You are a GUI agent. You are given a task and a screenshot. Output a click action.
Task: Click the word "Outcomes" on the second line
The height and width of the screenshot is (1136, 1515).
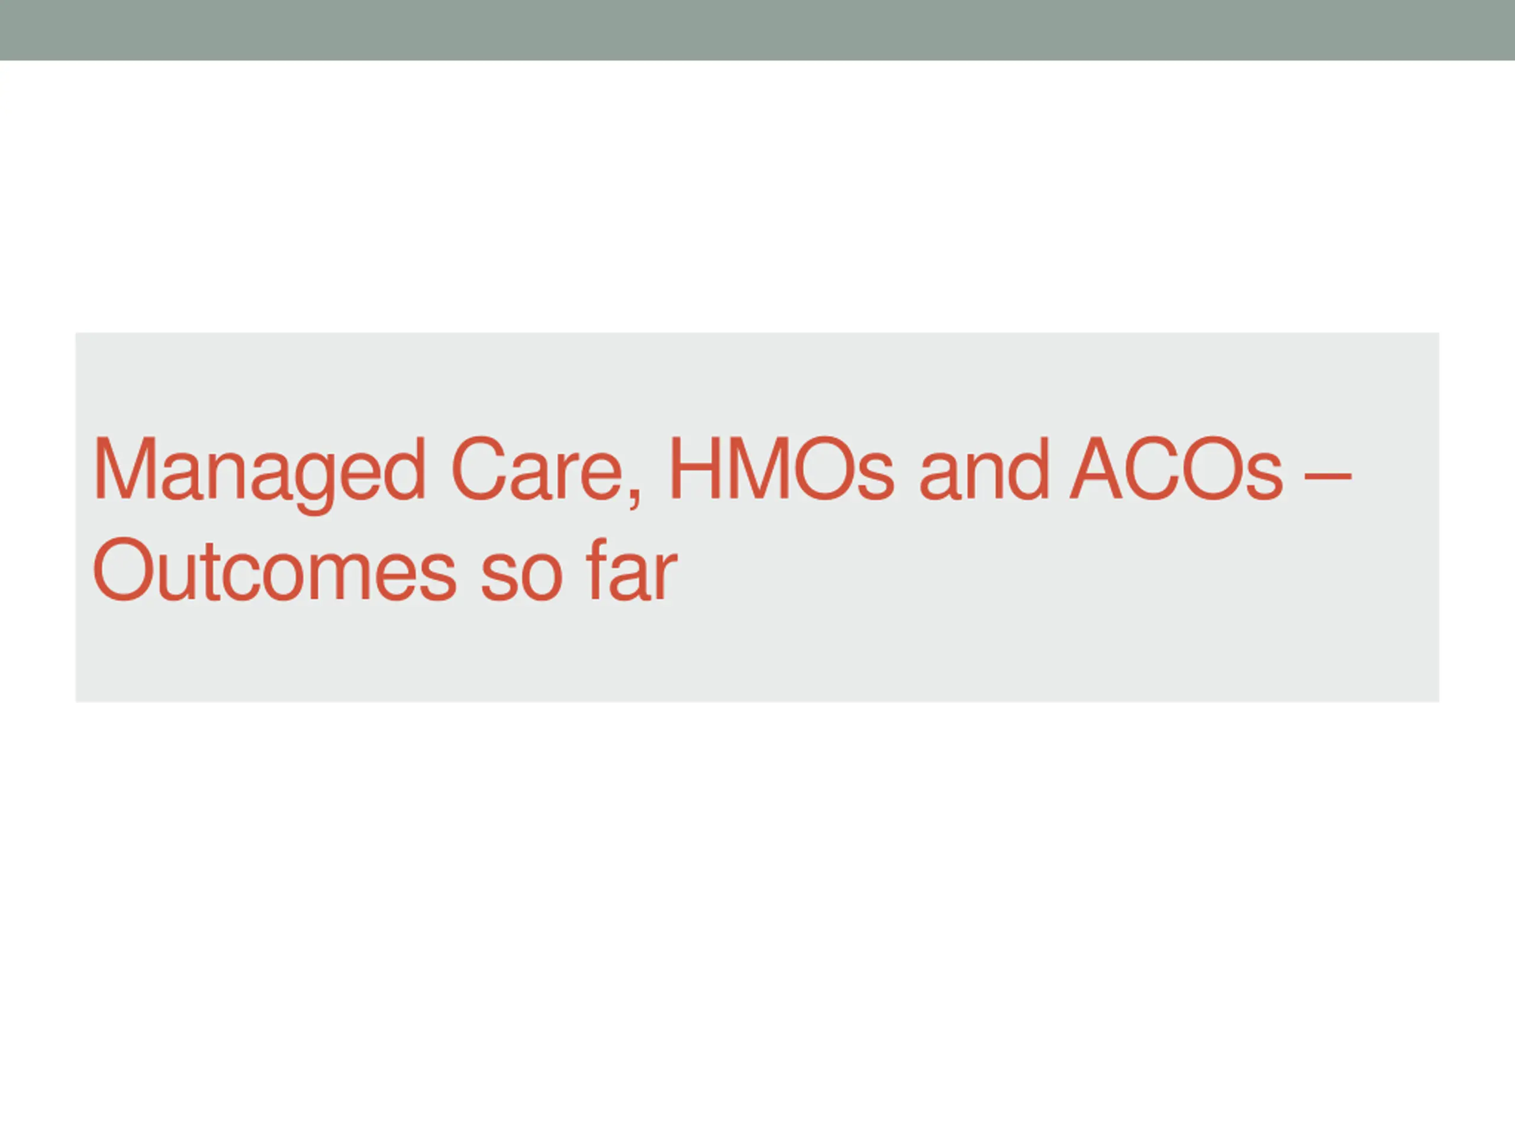point(274,570)
